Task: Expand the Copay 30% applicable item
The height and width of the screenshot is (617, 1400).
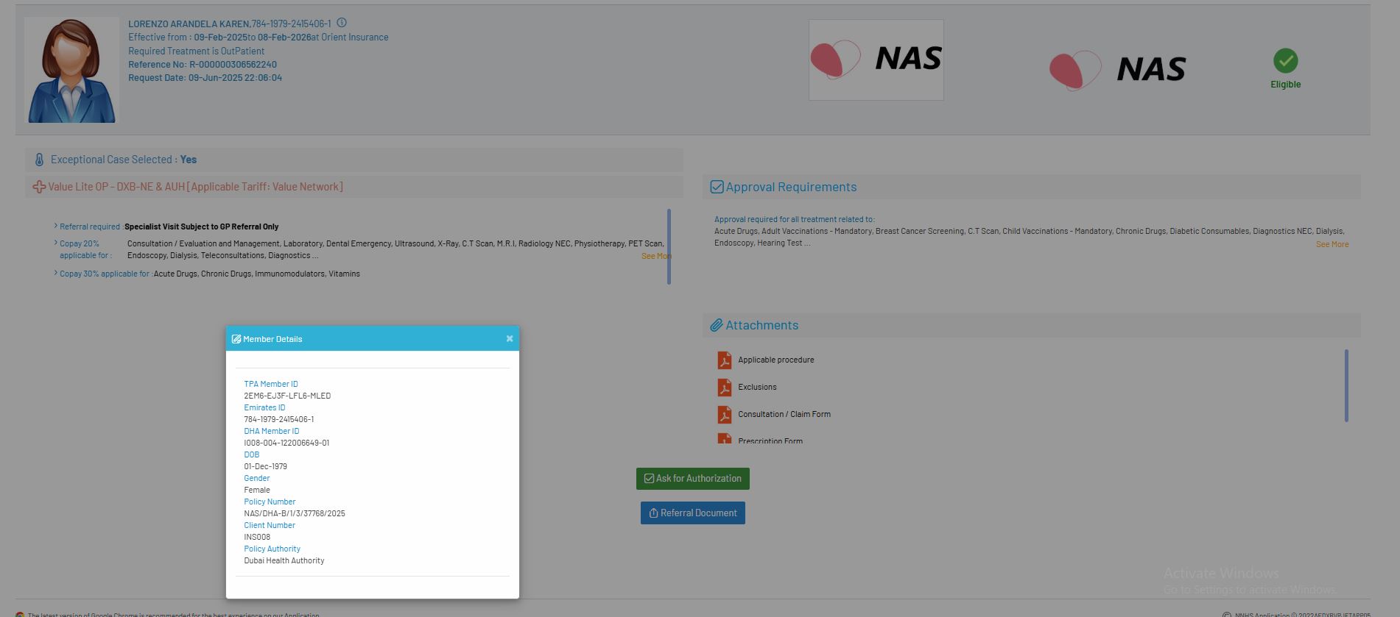Action: point(56,273)
